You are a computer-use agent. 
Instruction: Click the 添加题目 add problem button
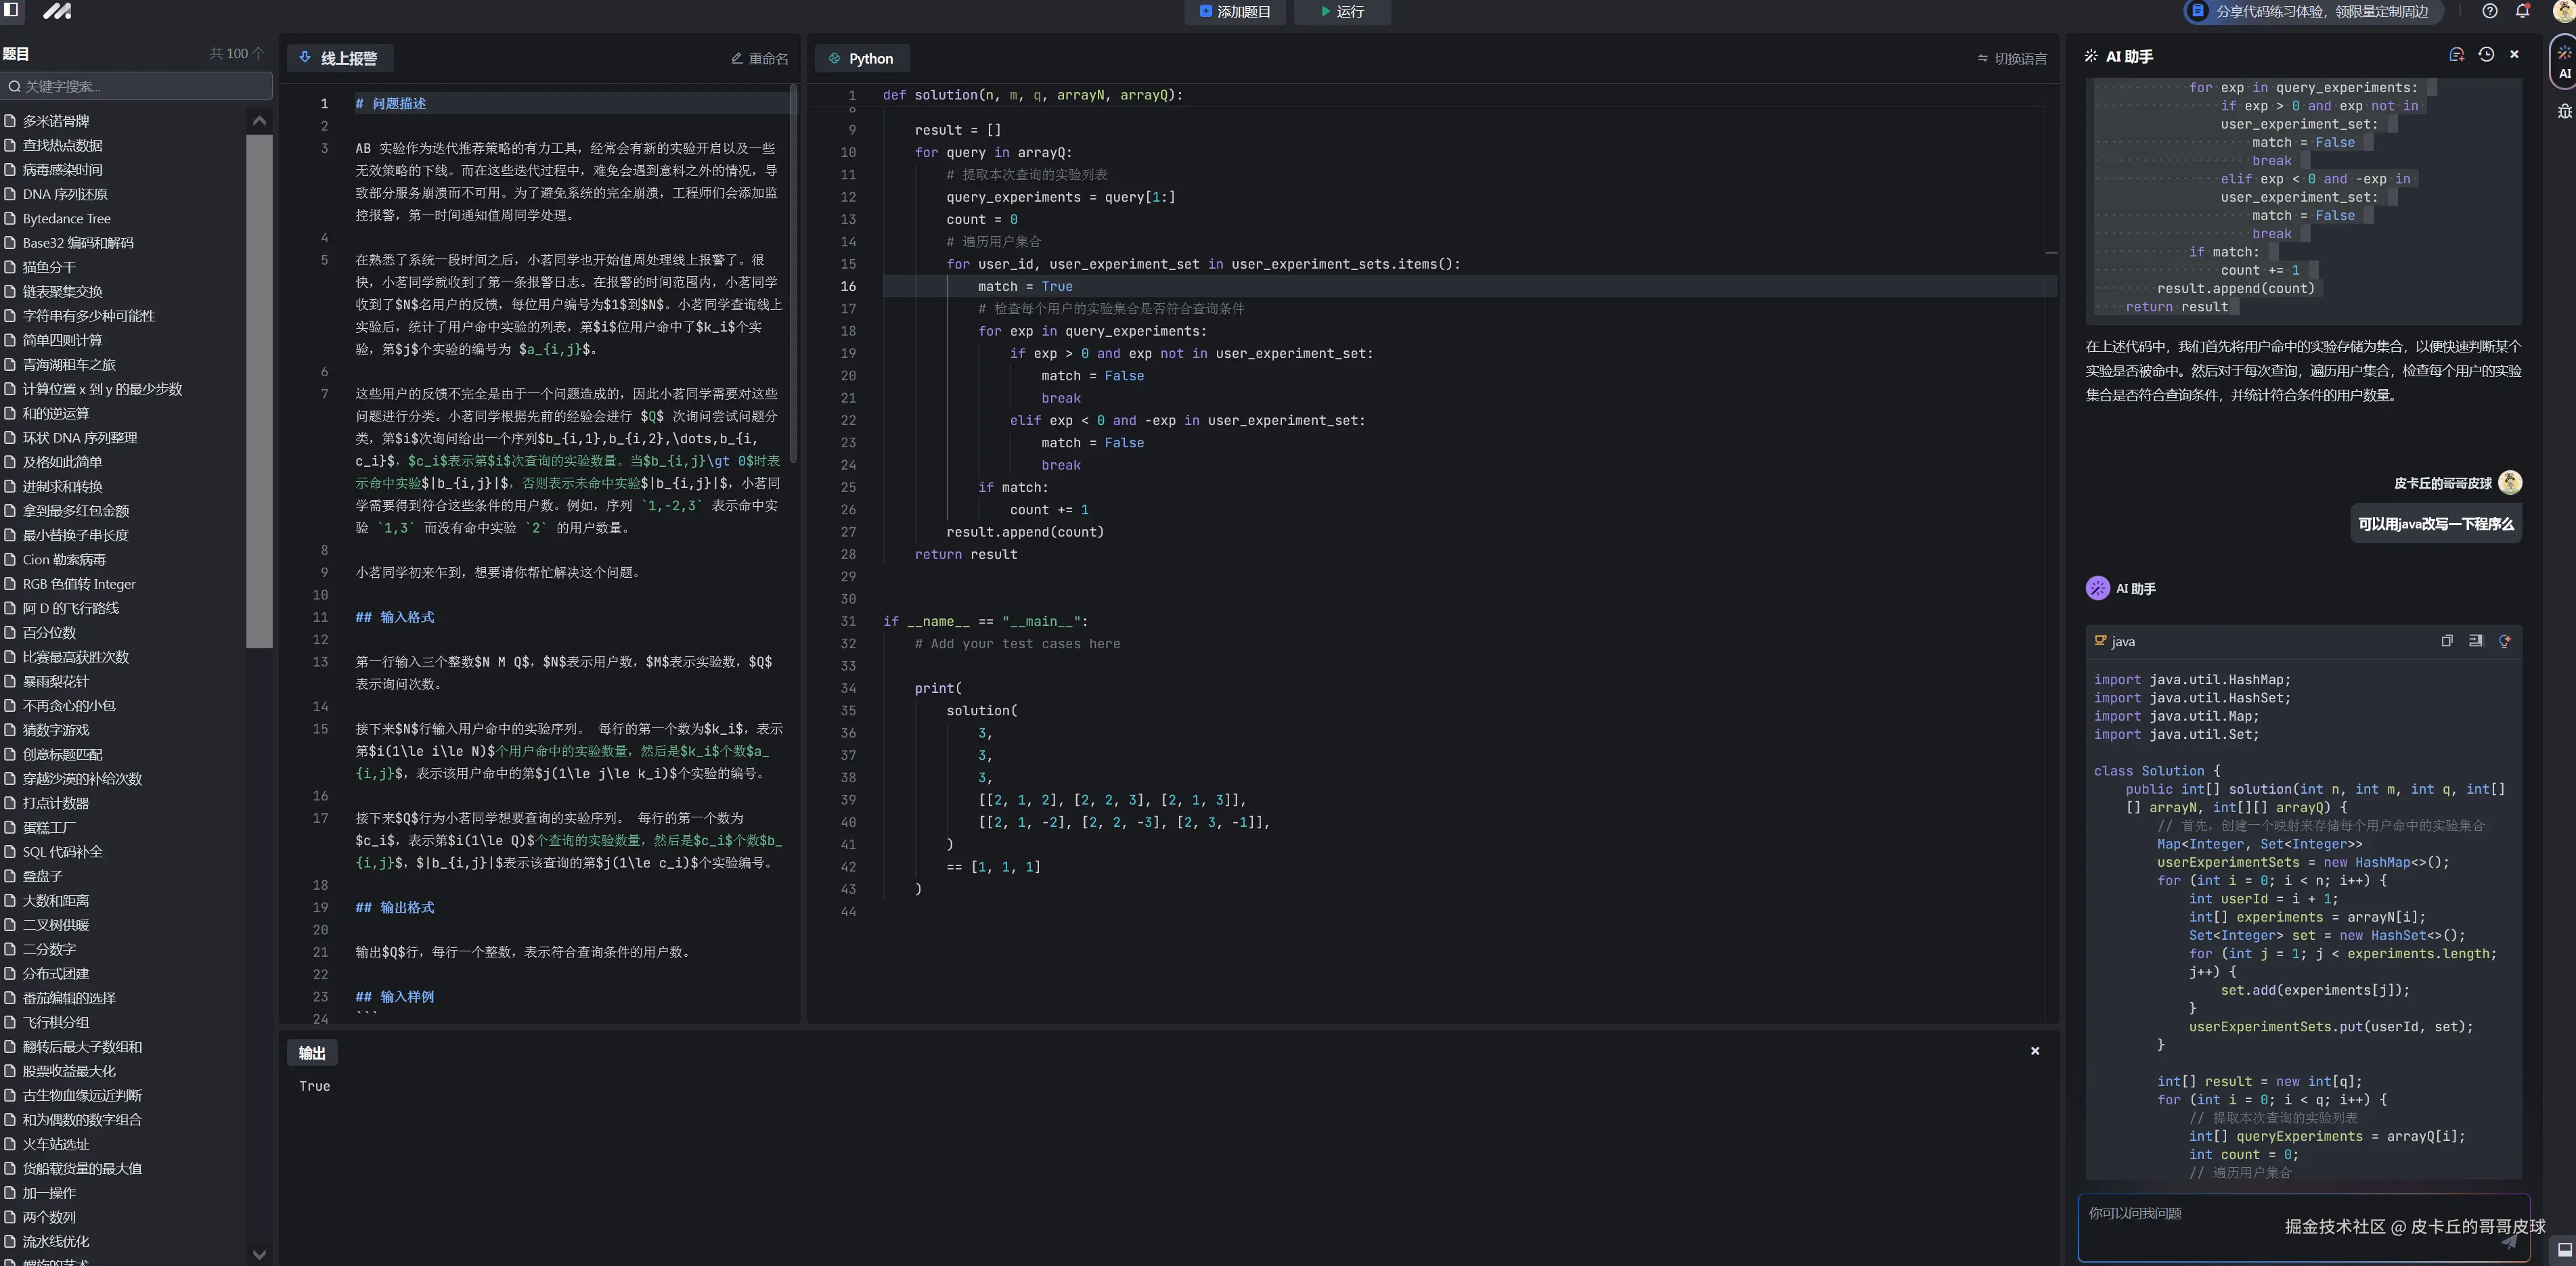pyautogui.click(x=1234, y=11)
